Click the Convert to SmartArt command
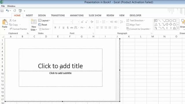Screen dimensions: 185x104 (139, 29)
